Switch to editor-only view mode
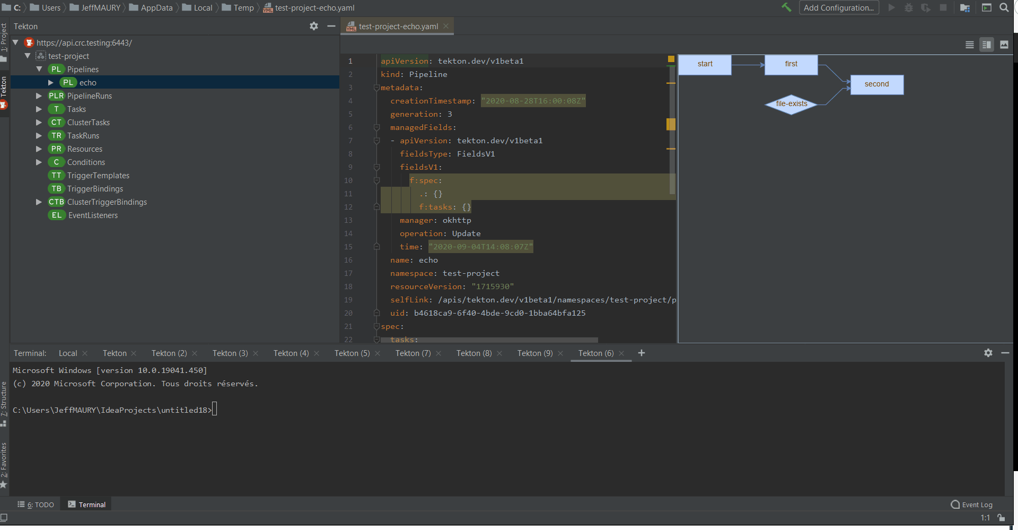The height and width of the screenshot is (530, 1018). (x=969, y=45)
